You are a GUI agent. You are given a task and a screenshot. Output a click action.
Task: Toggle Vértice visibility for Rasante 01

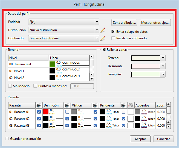click(67, 112)
